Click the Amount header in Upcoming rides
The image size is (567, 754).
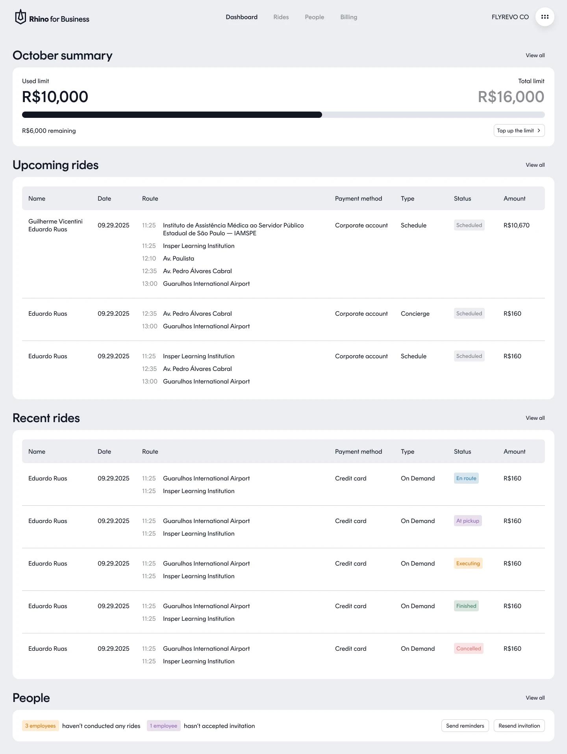(515, 198)
